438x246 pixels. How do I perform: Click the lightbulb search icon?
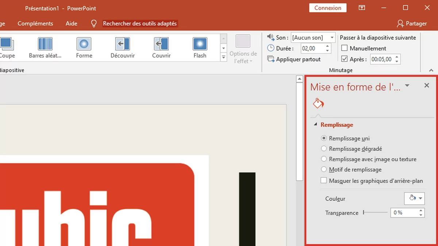click(94, 24)
